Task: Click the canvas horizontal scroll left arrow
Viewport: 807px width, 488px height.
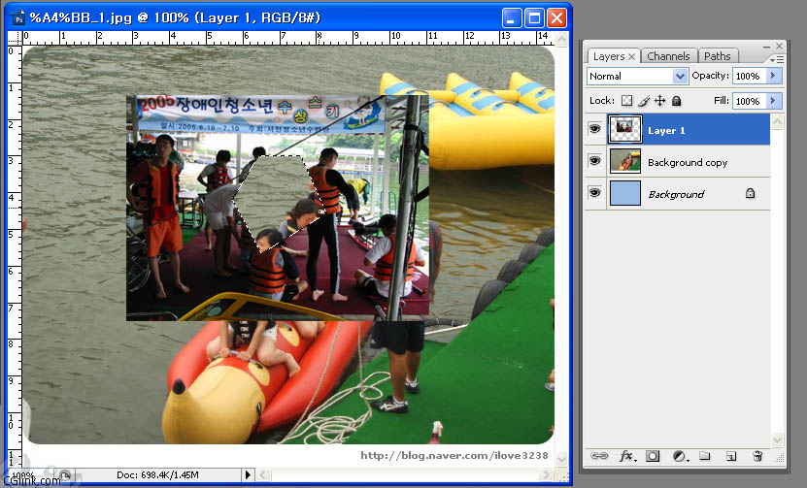Action: [262, 474]
